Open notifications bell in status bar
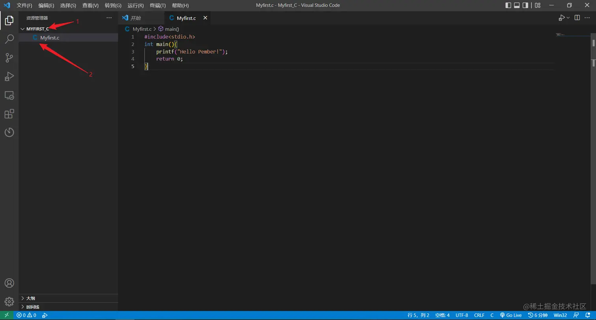This screenshot has width=596, height=320. click(588, 315)
